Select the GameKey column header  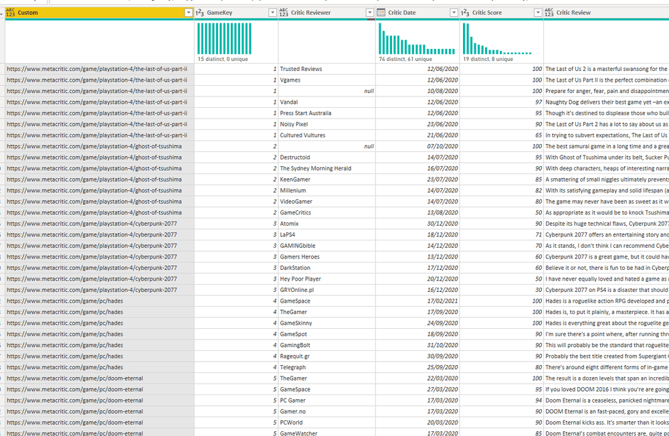[236, 13]
